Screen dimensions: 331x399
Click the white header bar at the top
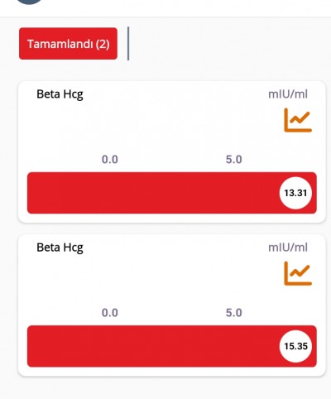(165, 8)
